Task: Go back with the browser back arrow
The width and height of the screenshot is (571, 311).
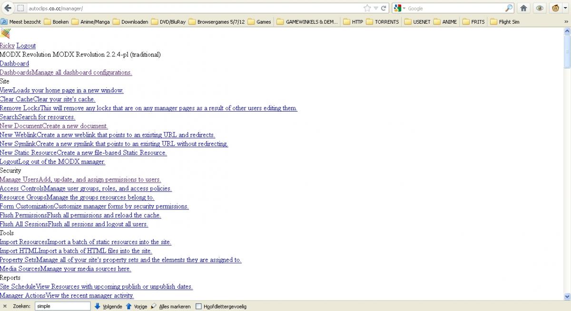Action: (x=8, y=8)
